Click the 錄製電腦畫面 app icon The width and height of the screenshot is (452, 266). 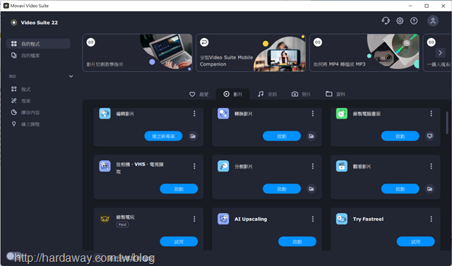point(342,114)
